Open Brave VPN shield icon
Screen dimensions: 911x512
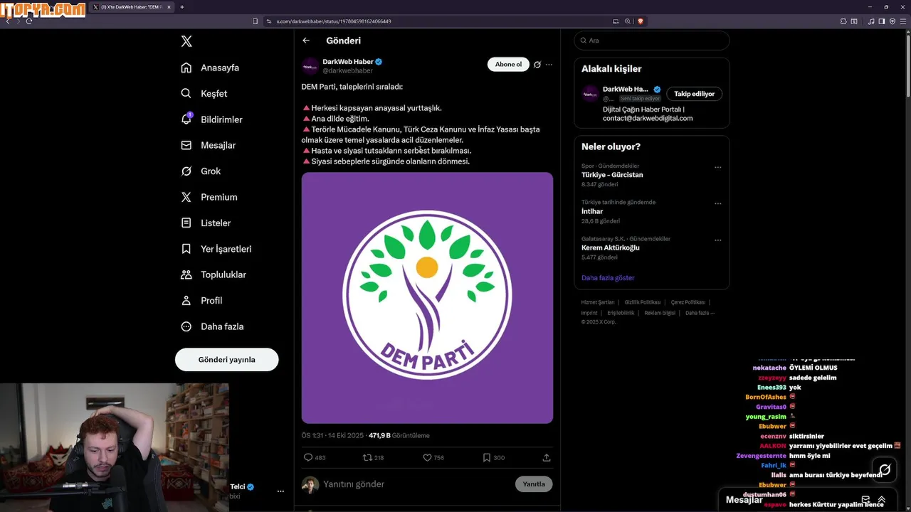pos(892,21)
